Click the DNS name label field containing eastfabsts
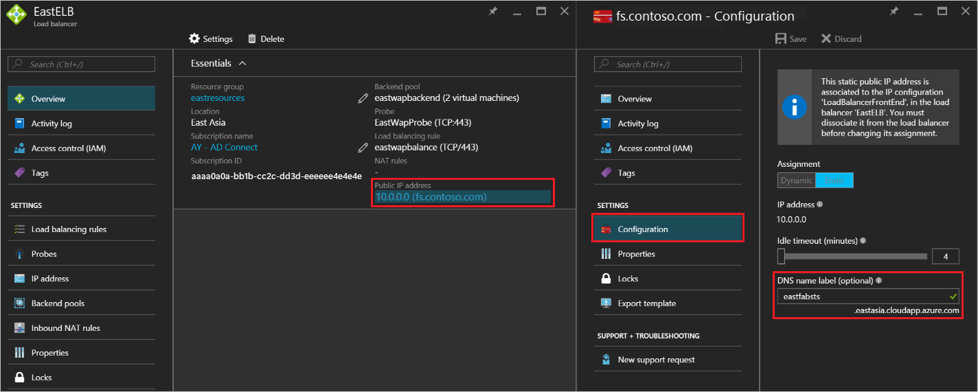Screen dimensions: 978x392 pyautogui.click(x=869, y=297)
